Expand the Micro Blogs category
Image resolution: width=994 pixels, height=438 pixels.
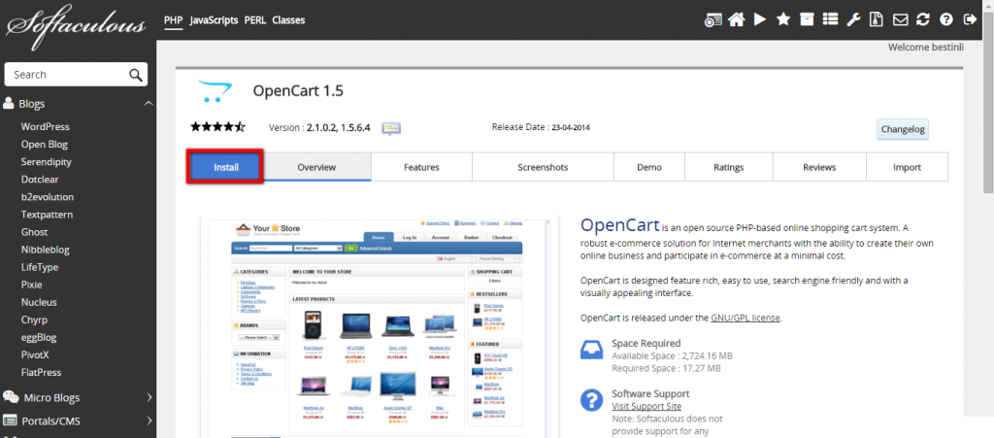tap(149, 397)
